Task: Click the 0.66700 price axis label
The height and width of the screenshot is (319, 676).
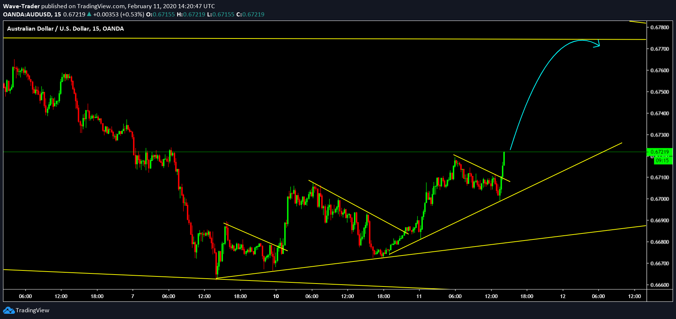Action: point(660,263)
